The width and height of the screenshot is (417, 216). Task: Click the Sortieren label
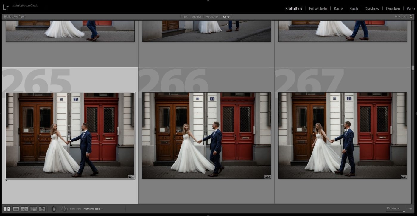(75, 209)
